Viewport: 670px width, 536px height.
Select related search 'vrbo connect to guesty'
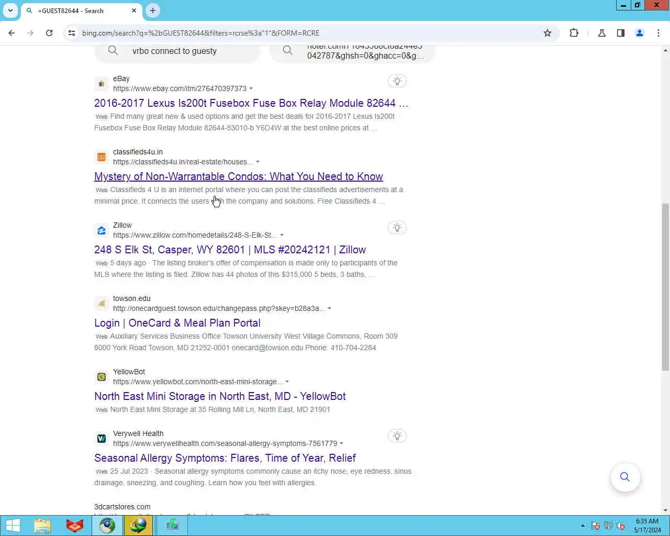pos(177,51)
